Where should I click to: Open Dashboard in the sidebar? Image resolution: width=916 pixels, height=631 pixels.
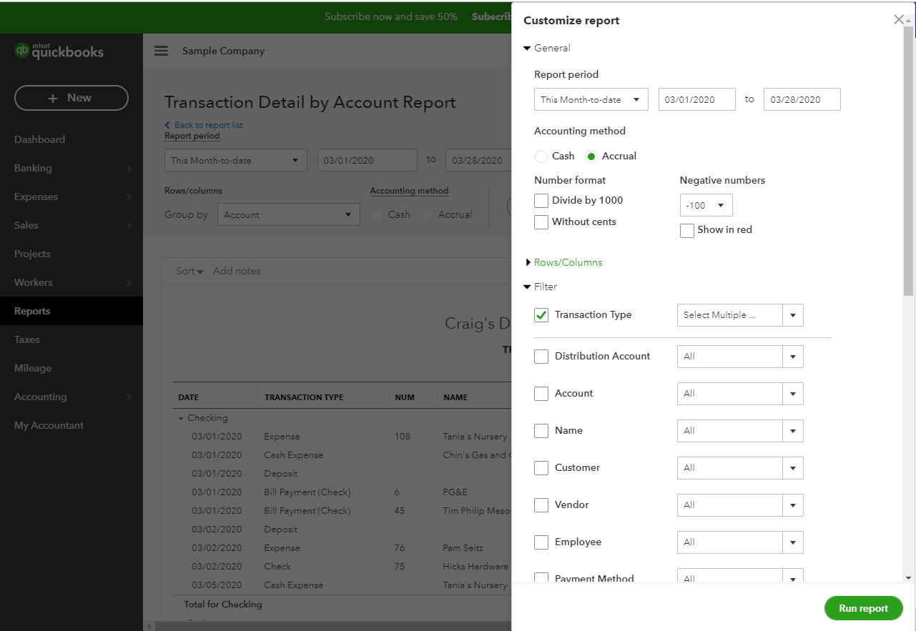[39, 139]
